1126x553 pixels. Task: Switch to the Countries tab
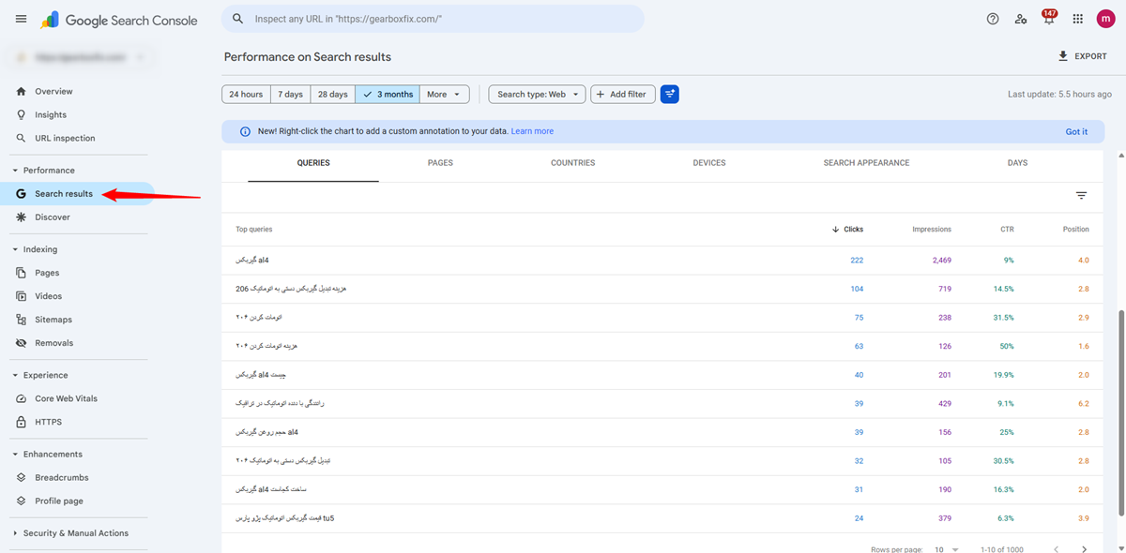point(572,163)
